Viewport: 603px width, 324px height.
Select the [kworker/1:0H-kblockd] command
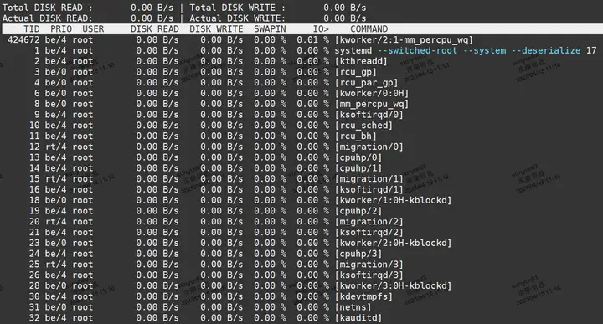click(393, 201)
